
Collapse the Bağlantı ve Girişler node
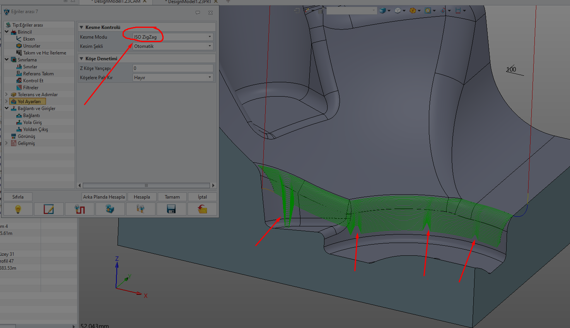coord(7,108)
